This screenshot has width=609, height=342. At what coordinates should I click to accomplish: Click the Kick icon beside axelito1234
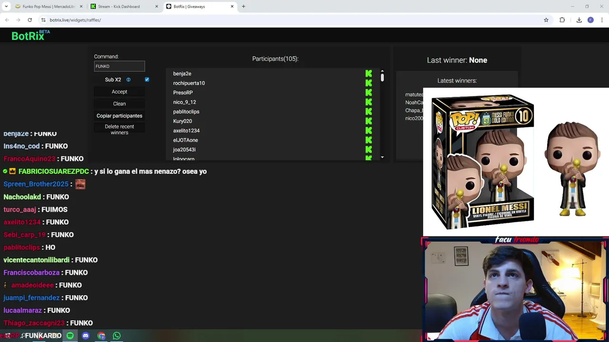click(x=369, y=131)
